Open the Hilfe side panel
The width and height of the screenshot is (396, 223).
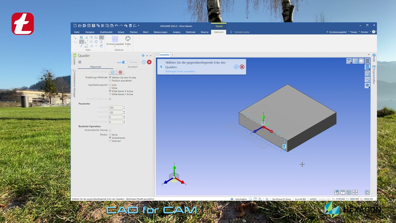coord(374,58)
